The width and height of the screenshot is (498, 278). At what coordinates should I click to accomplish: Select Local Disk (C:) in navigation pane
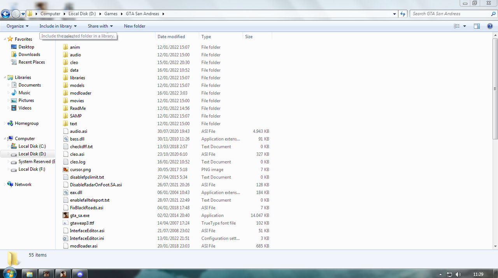tap(32, 146)
